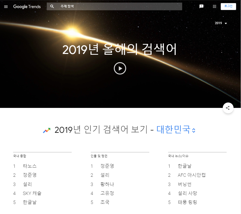241x214 pixels.
Task: Open the Google apps grid
Action: (x=215, y=6)
